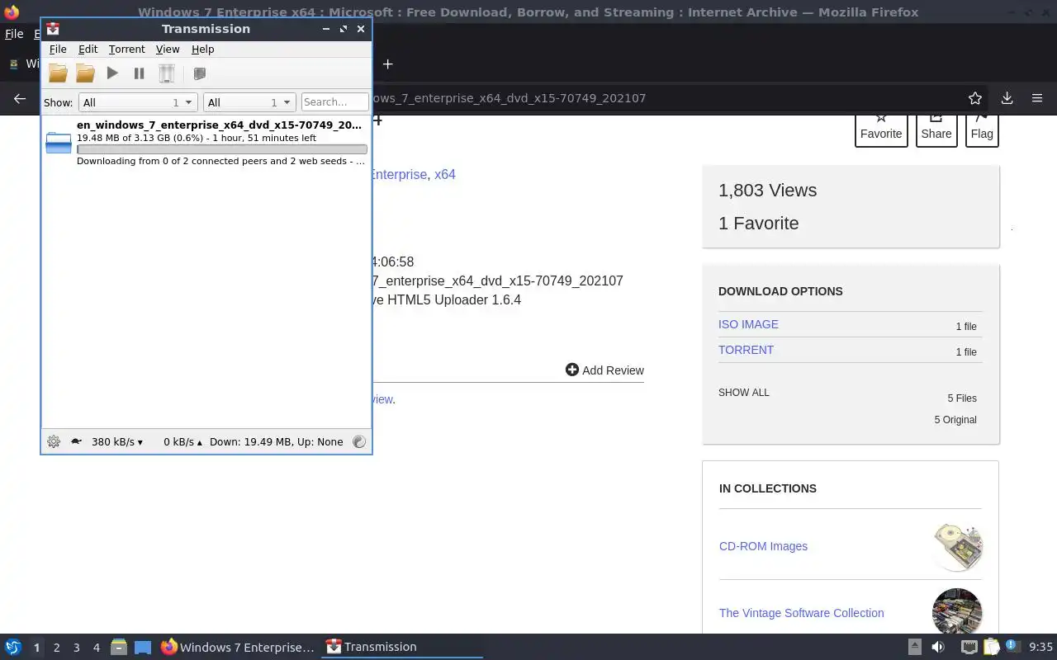
Task: Open the File menu in Transmission
Action: point(58,49)
